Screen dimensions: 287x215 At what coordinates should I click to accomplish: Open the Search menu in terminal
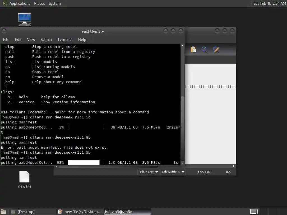[46, 39]
